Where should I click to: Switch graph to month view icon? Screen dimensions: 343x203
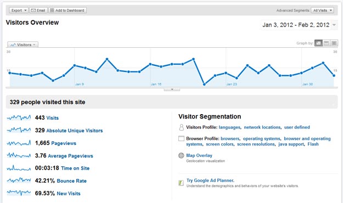pos(334,43)
